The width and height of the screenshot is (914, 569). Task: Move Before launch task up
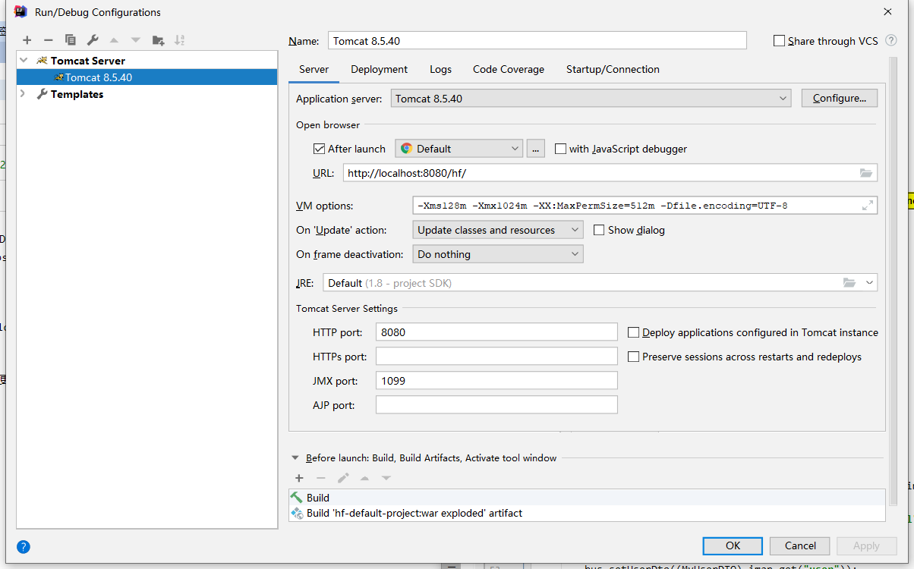[364, 478]
